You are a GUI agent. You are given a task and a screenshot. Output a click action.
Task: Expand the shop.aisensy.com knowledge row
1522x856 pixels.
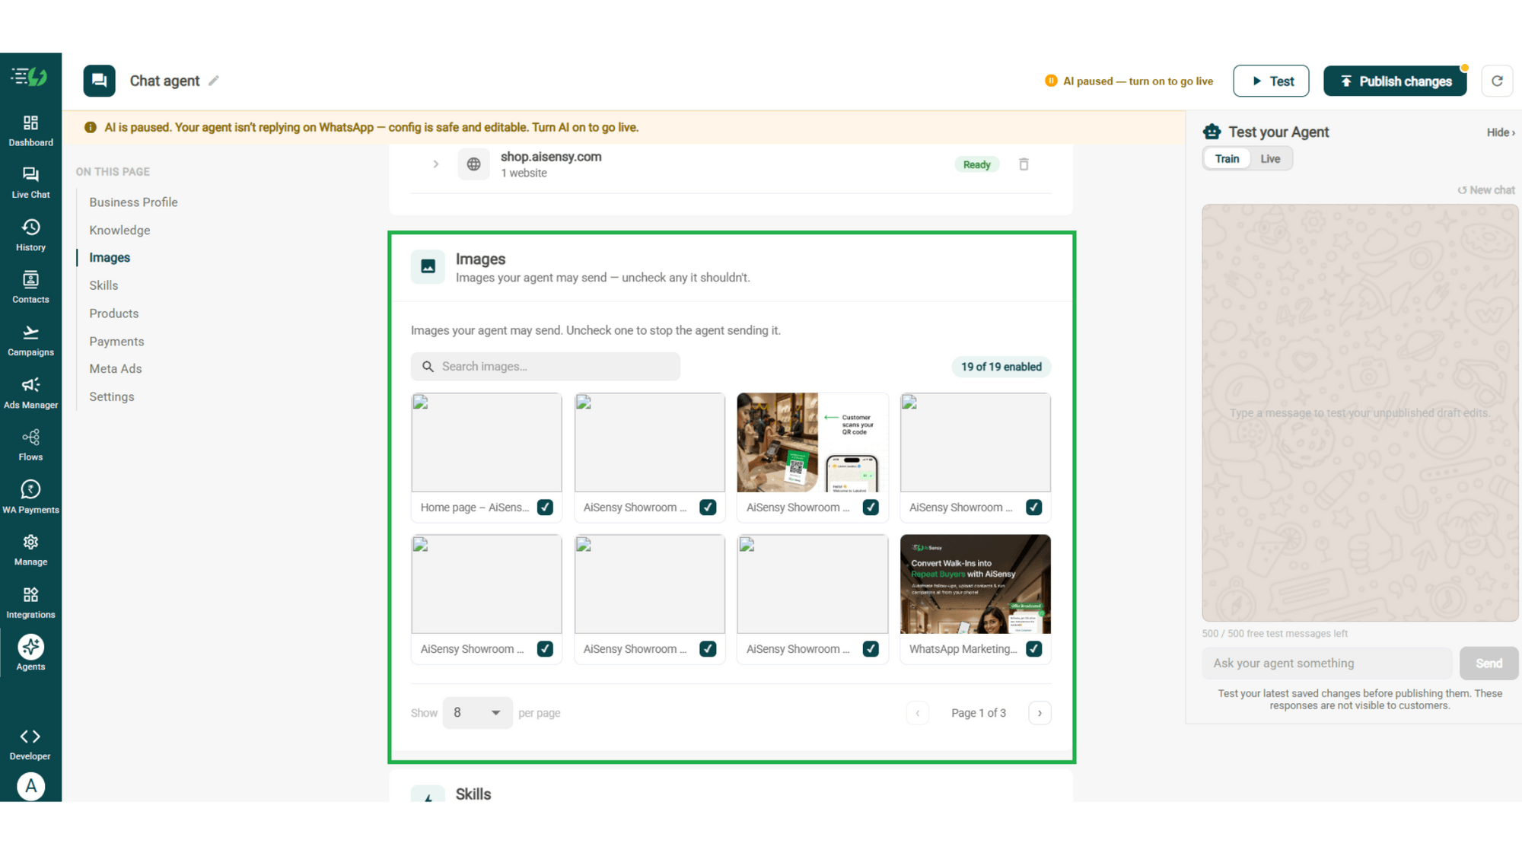coord(435,164)
